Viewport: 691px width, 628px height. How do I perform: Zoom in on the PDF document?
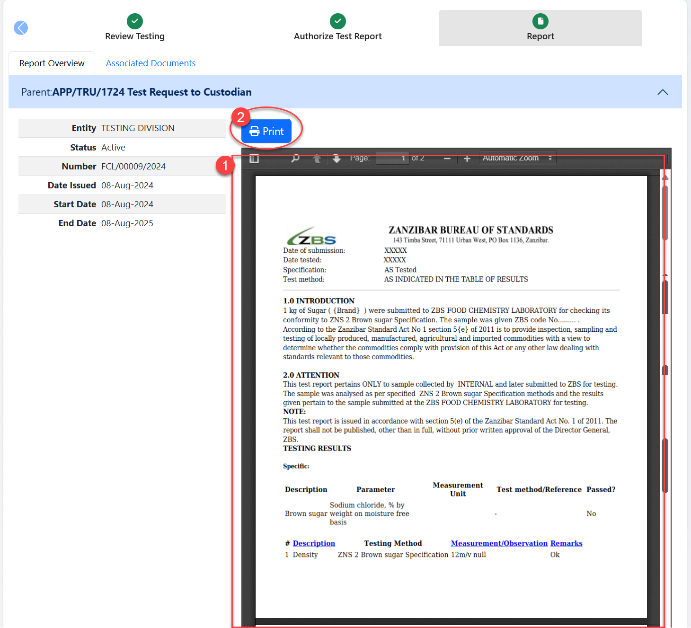click(x=467, y=159)
